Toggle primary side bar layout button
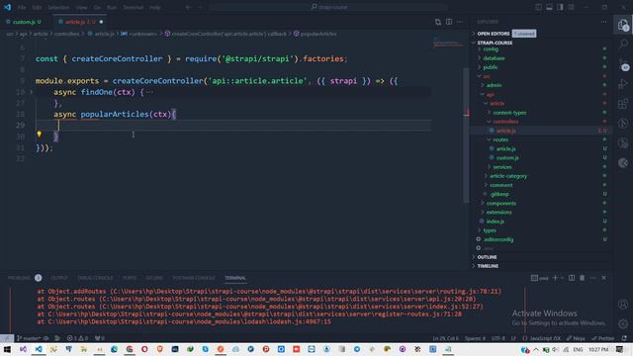Viewport: 633px width, 356px height. (538, 7)
